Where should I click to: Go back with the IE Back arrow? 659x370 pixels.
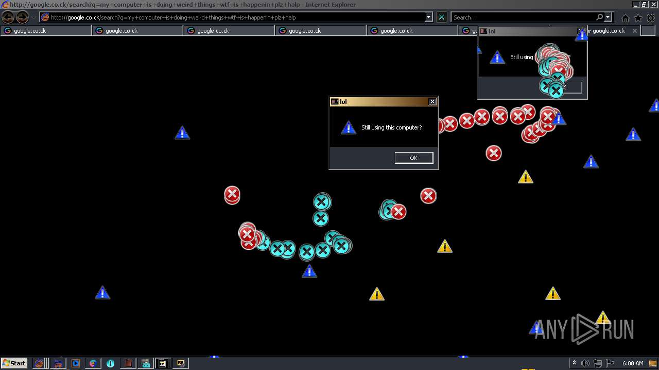click(8, 17)
